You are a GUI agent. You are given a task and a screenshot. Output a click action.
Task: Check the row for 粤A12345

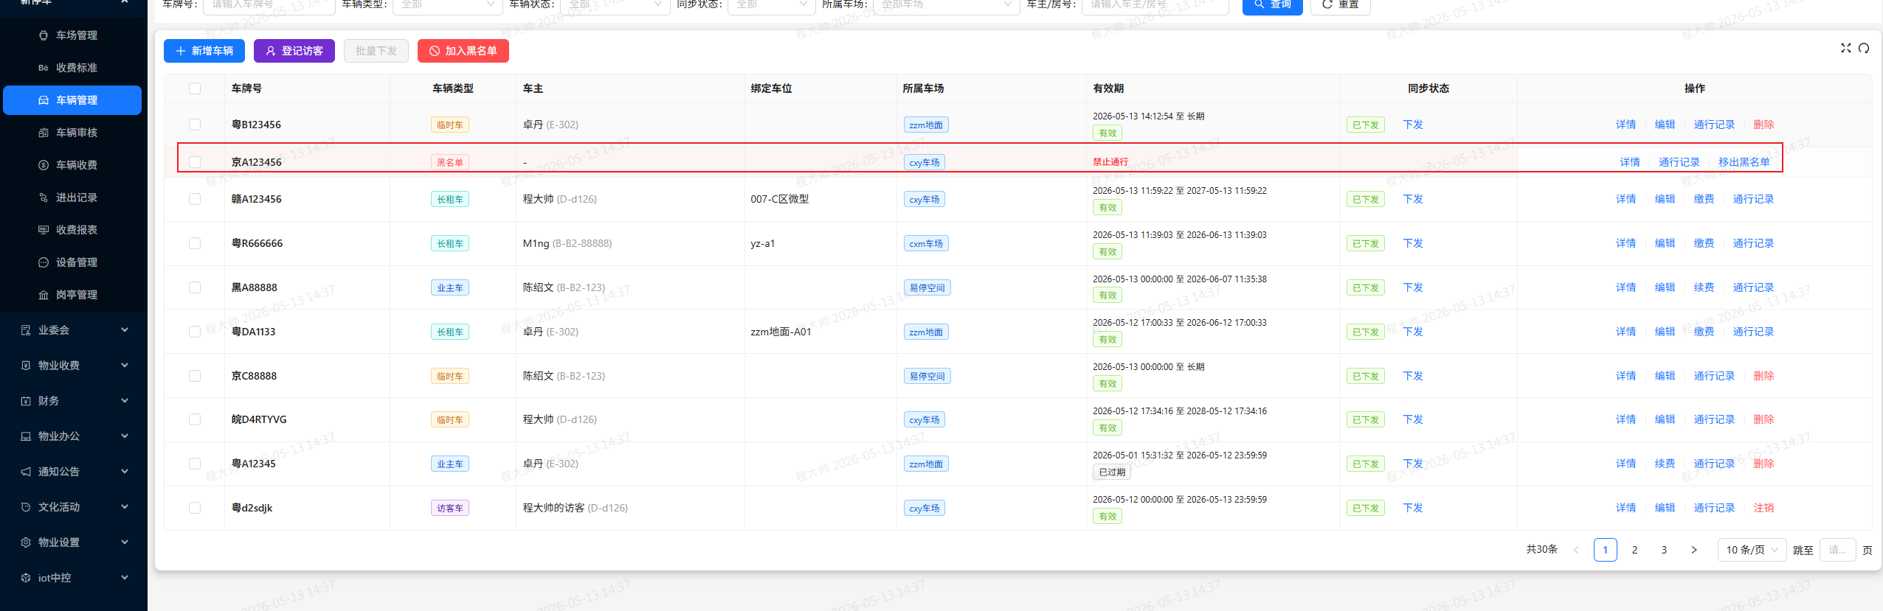195,464
